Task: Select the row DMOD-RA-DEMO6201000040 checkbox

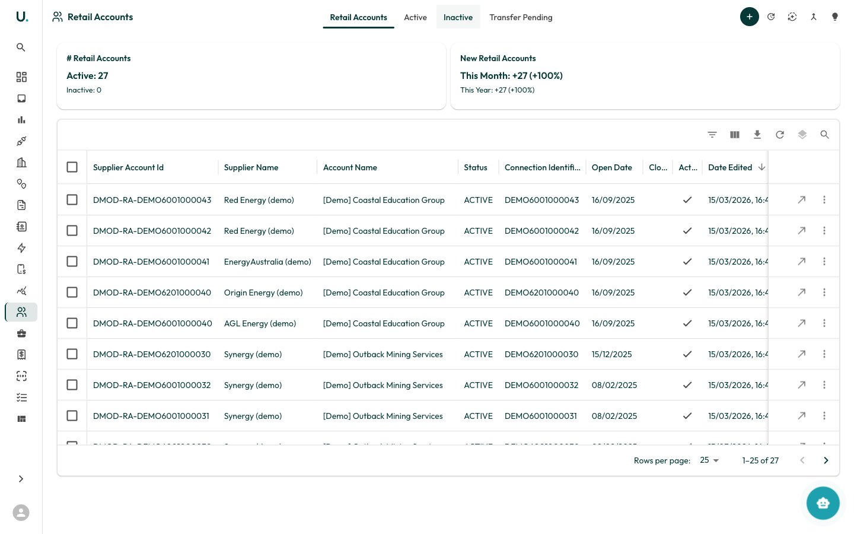Action: (x=72, y=293)
